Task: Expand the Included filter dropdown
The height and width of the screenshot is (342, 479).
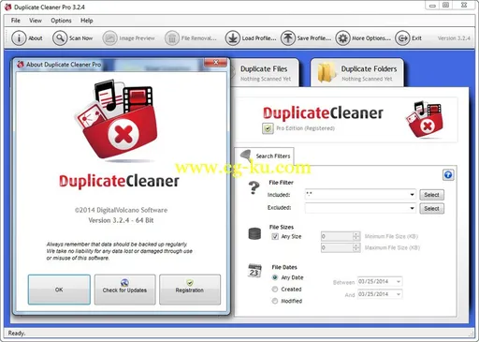Action: 412,195
